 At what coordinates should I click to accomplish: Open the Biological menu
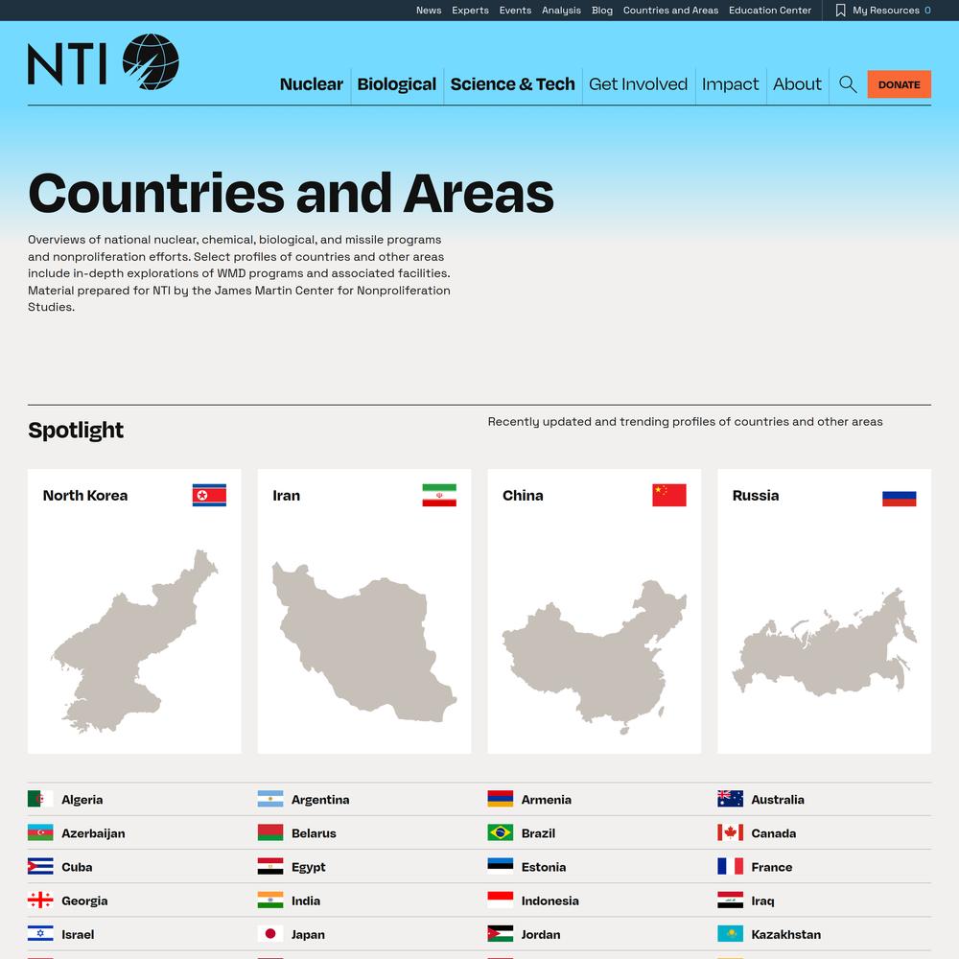397,84
